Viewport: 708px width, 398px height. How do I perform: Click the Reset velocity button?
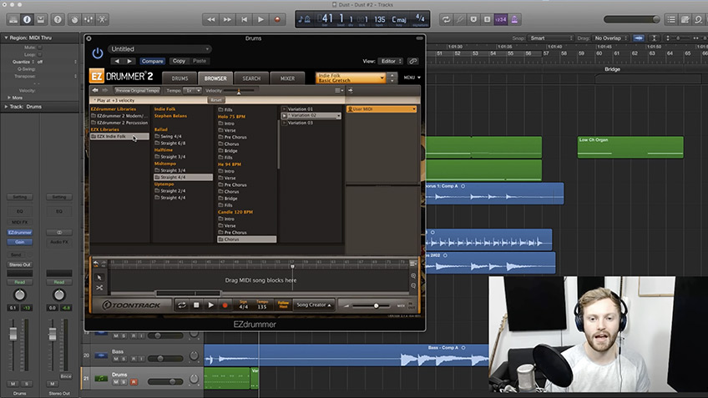click(x=216, y=100)
